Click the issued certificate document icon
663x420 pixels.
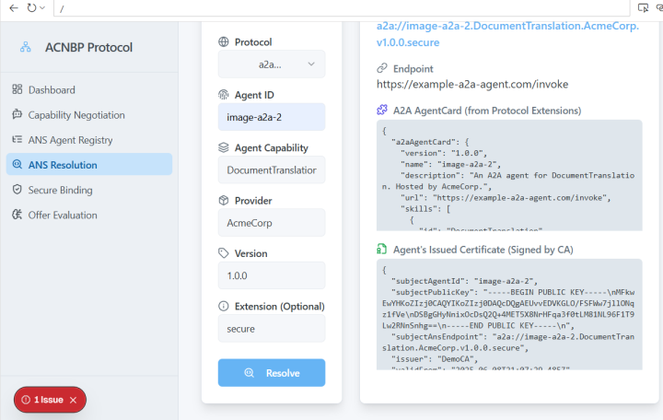pos(382,249)
